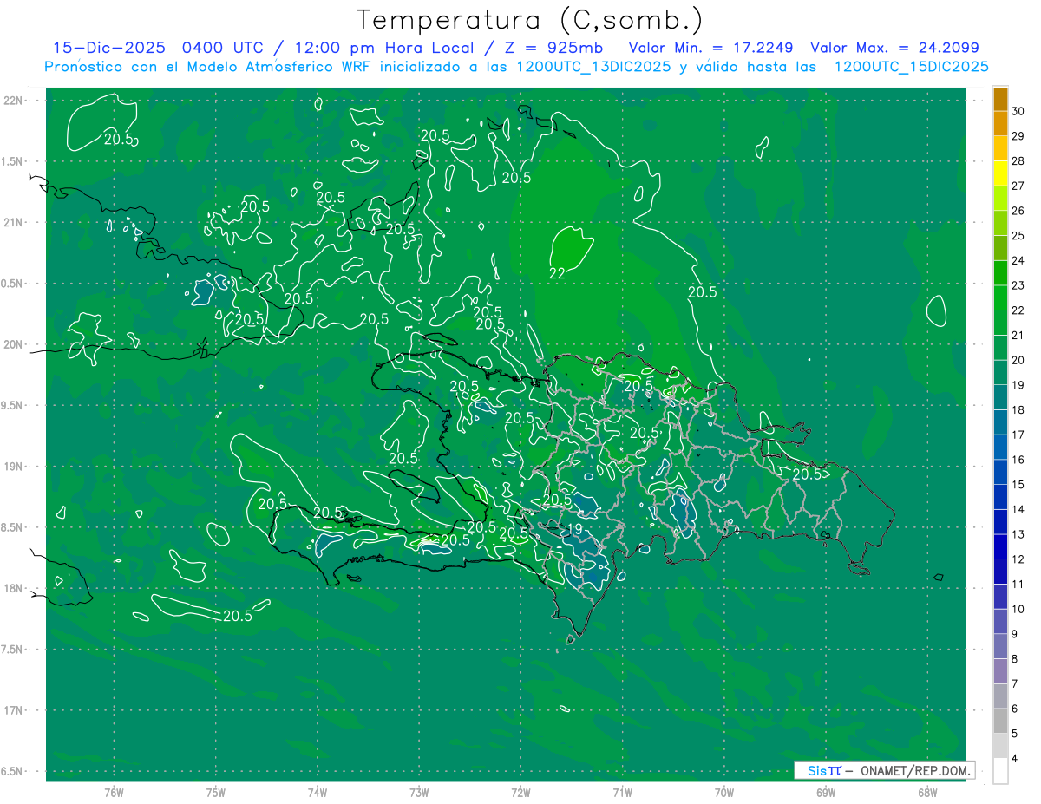The image size is (1041, 804).
Task: Click the colorbar swatch between 20 and 21
Action: pyautogui.click(x=1000, y=348)
